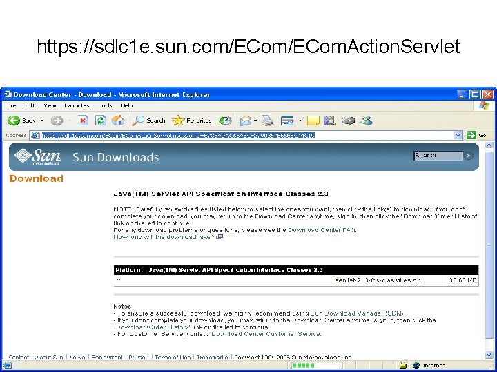Click the Notes heading text
Screen dimensions: 497x372
122,306
